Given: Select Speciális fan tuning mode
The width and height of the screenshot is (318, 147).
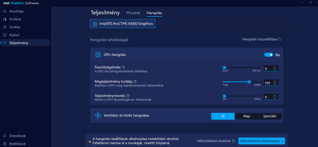Looking at the screenshot, I should [270, 116].
